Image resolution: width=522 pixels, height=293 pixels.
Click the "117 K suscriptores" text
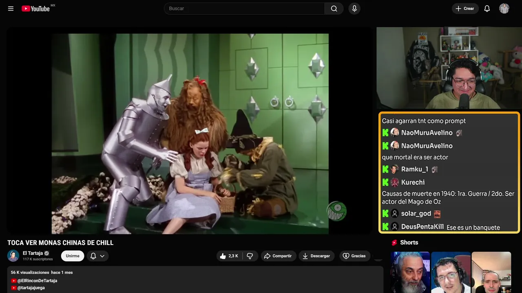(x=38, y=259)
